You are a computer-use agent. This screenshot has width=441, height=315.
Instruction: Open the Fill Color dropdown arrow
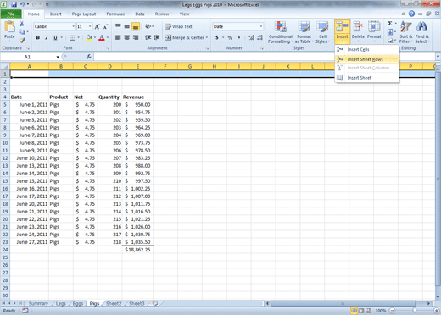pyautogui.click(x=95, y=37)
